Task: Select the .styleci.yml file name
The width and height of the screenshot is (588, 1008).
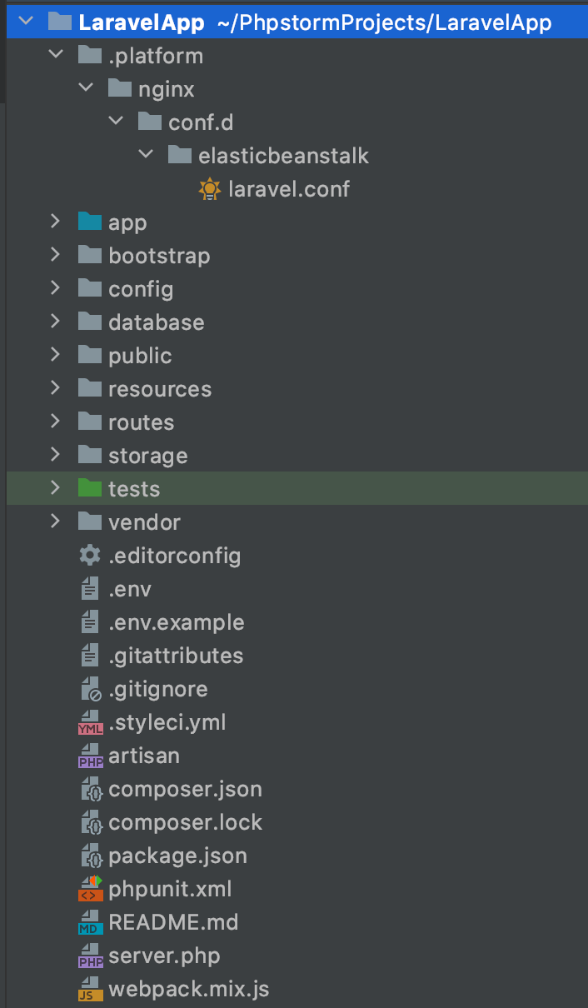Action: (167, 723)
